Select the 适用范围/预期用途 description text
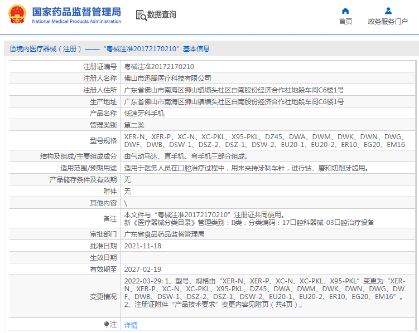This screenshot has width=419, height=333. pyautogui.click(x=247, y=168)
